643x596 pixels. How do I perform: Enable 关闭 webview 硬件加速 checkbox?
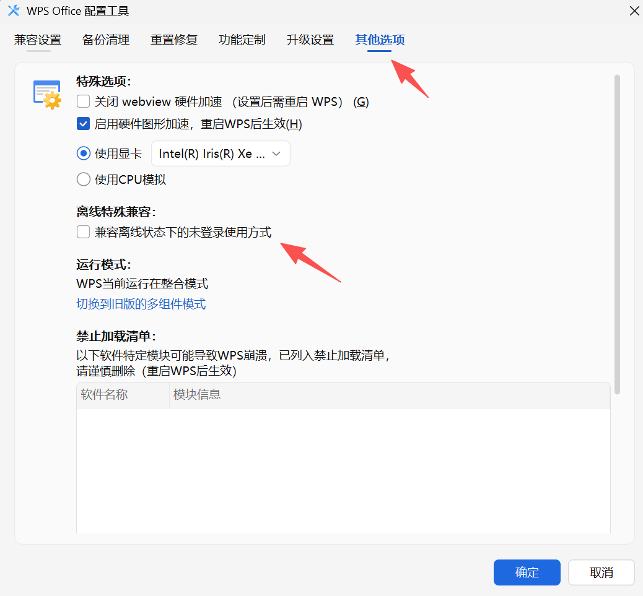point(82,101)
